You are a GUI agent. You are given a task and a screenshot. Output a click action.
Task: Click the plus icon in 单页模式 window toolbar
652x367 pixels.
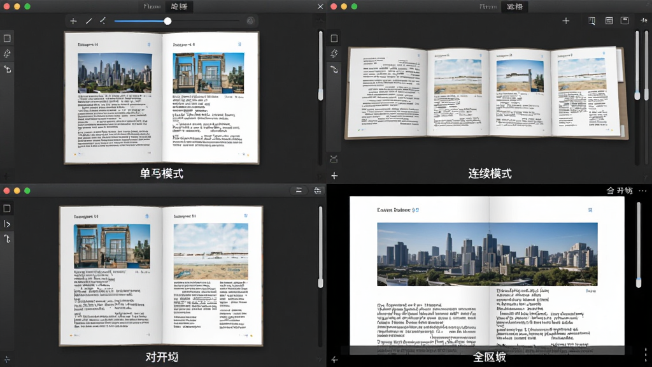[73, 21]
